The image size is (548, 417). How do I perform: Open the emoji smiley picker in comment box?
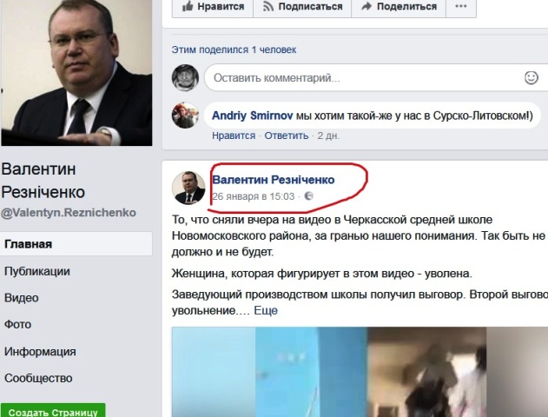pos(531,77)
